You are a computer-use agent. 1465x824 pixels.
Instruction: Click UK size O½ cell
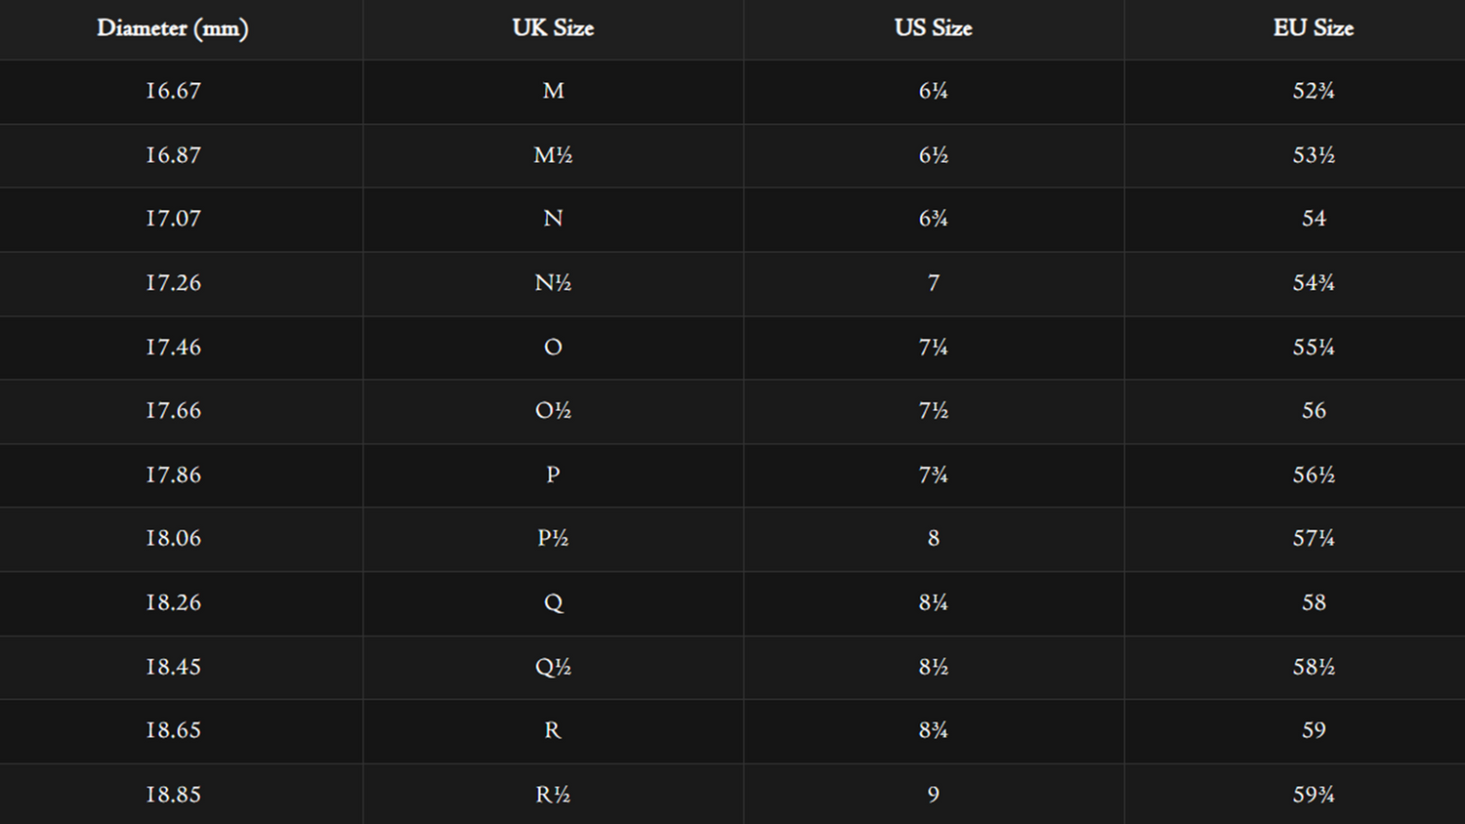pyautogui.click(x=553, y=411)
